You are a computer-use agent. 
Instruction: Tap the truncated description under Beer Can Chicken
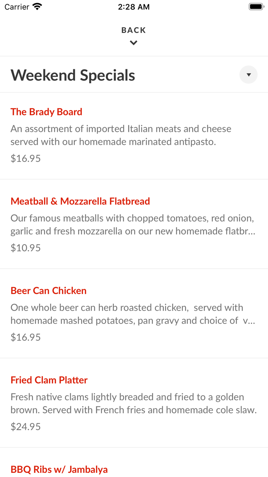click(126, 314)
